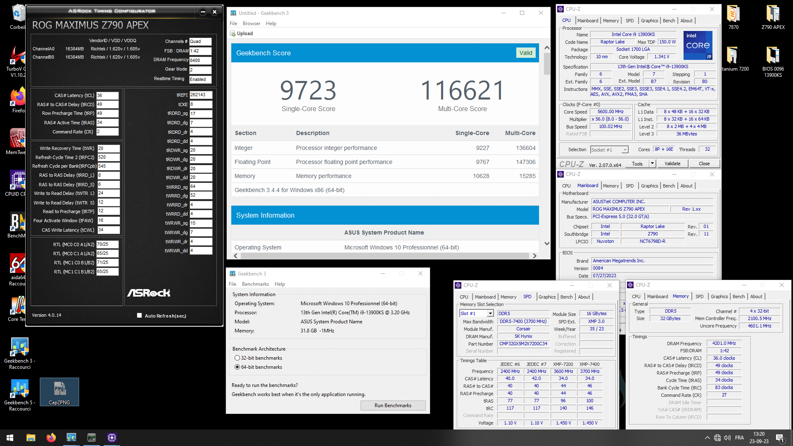The height and width of the screenshot is (446, 793).
Task: Click the Validate button in CPU-Z
Action: click(672, 164)
